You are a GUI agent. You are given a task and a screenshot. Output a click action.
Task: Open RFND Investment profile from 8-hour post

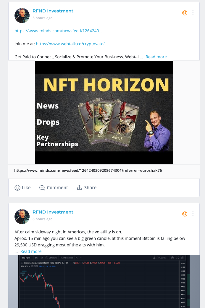tap(53, 212)
